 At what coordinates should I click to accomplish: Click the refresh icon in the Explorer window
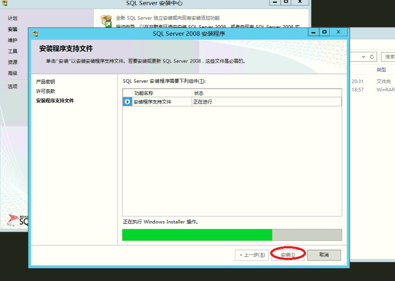tap(372, 57)
